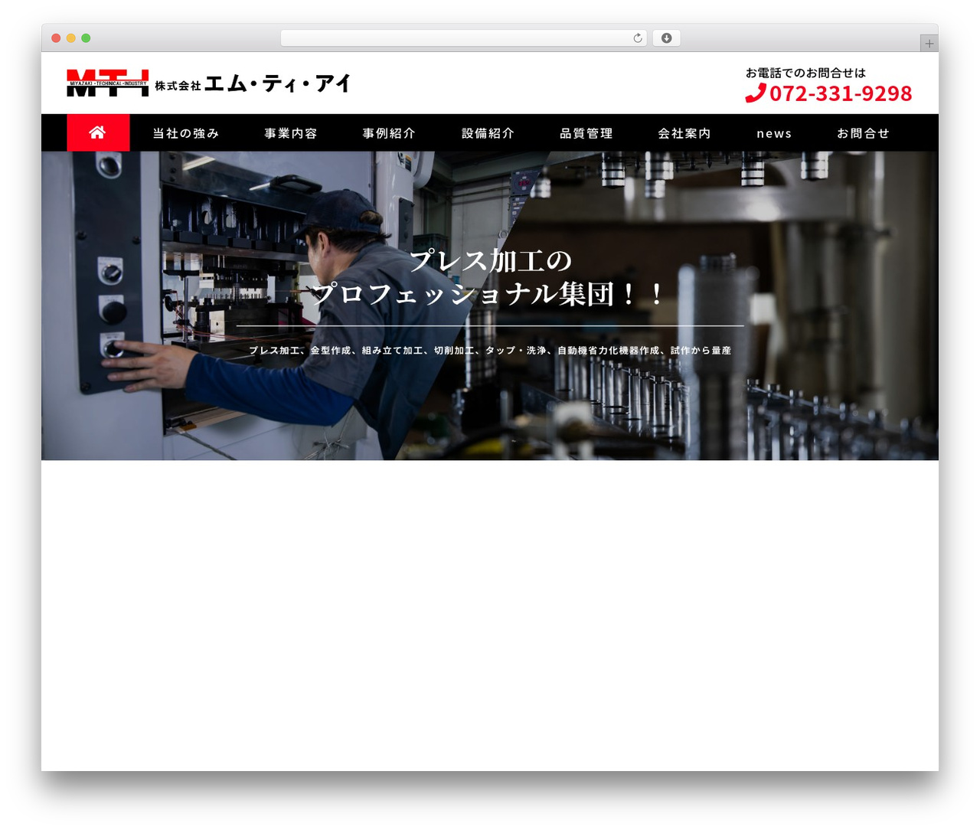The height and width of the screenshot is (830, 980).
Task: Call the number 072-331-9298
Action: (x=841, y=93)
